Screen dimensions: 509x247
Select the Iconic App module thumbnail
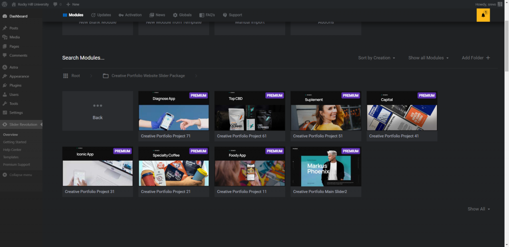(x=98, y=166)
